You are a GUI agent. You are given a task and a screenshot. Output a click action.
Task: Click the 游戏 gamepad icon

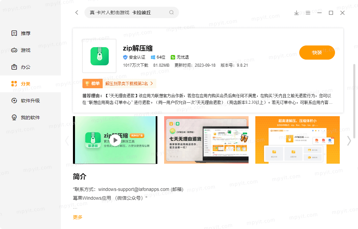coord(14,50)
